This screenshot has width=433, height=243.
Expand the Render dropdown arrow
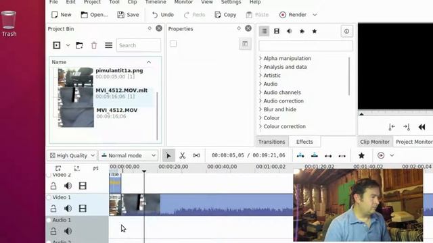315,15
